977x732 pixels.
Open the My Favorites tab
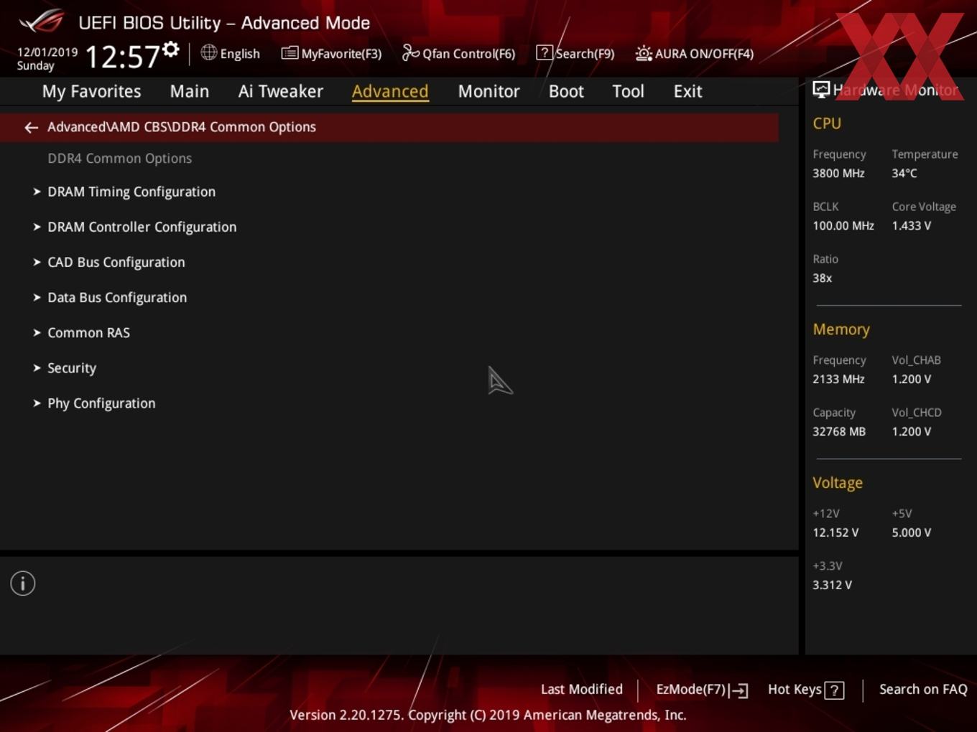[91, 91]
